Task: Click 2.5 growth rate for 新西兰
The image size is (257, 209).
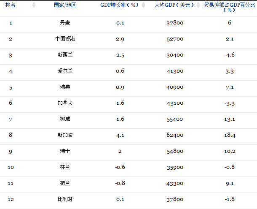Action: click(x=120, y=55)
